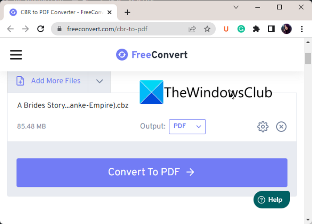This screenshot has height=224, width=312.
Task: Open advanced settings gear icon
Action: [x=263, y=127]
